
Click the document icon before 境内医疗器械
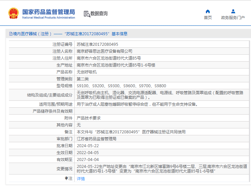point(11,34)
